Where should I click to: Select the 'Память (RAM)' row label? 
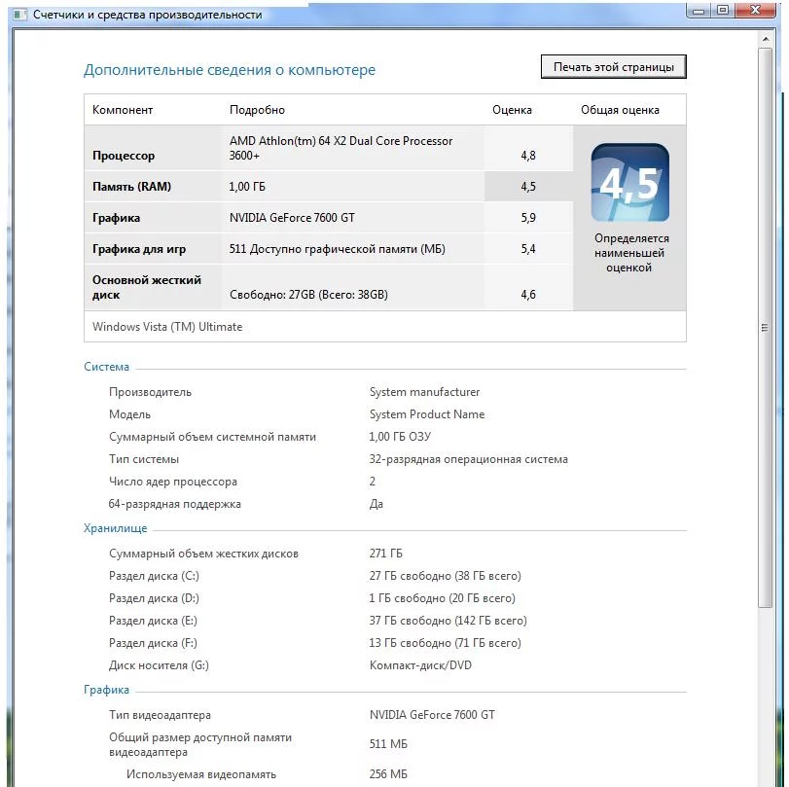pos(132,187)
